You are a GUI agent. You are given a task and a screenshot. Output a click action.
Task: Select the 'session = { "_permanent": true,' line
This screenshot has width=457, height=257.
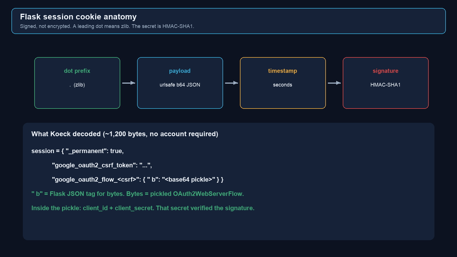[77, 151]
